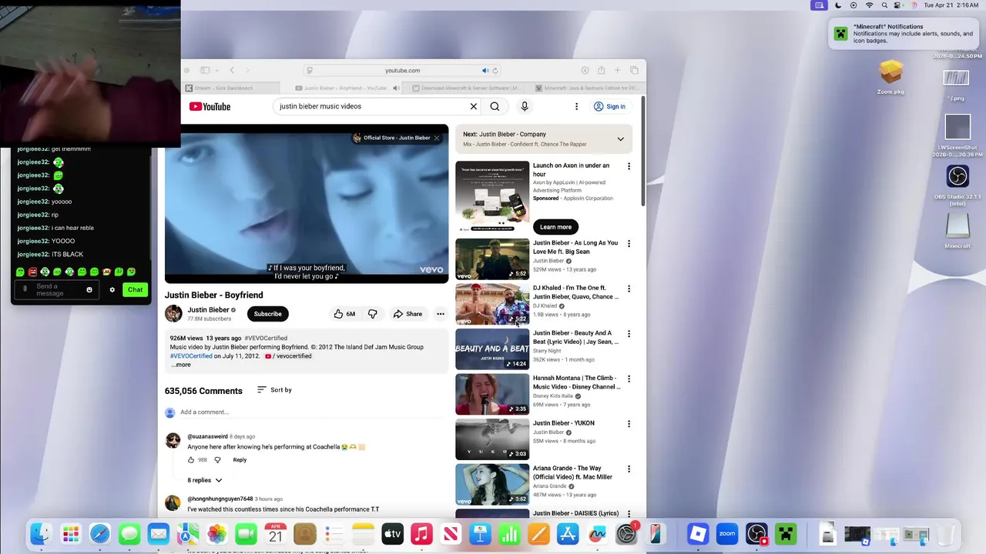Image resolution: width=986 pixels, height=554 pixels.
Task: Open Ariana Grande The Way thumbnail
Action: 492,484
